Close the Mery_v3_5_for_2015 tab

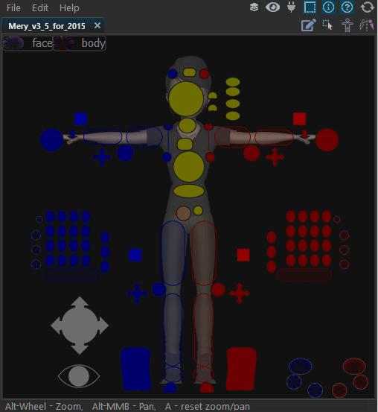pos(97,25)
